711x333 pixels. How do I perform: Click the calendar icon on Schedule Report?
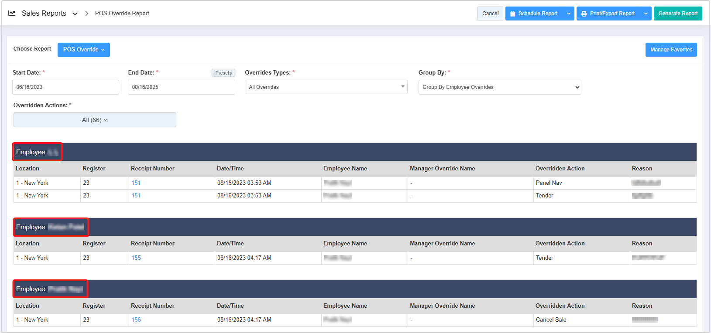513,14
